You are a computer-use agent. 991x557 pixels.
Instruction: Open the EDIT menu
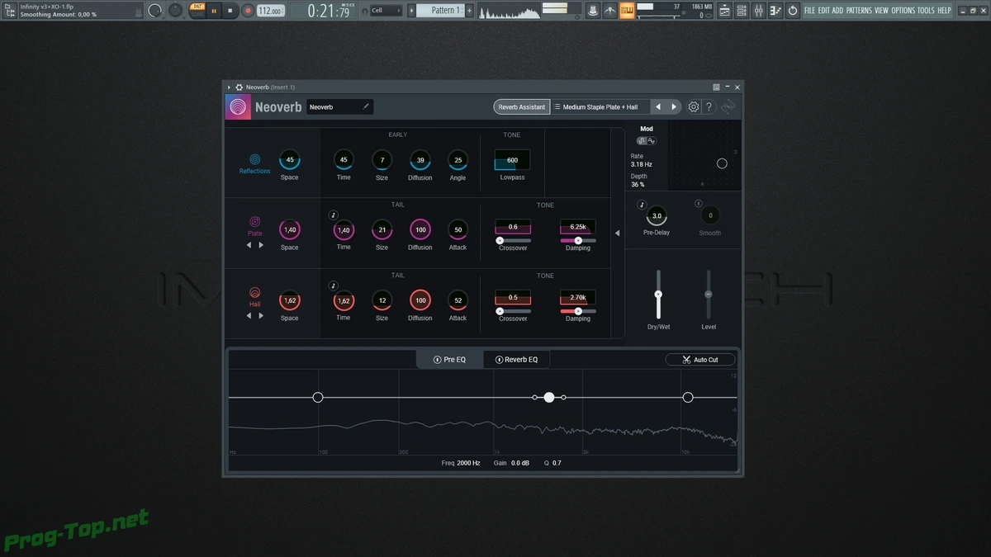[823, 11]
